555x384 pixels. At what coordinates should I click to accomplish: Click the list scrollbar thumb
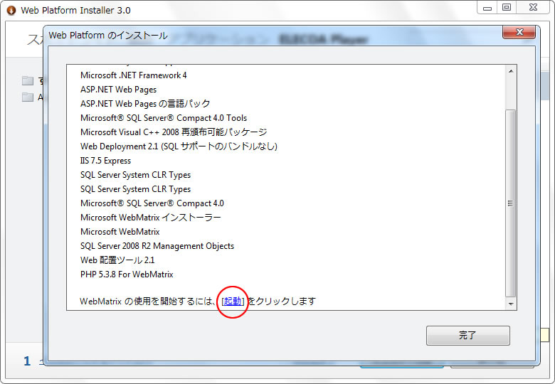click(510, 203)
